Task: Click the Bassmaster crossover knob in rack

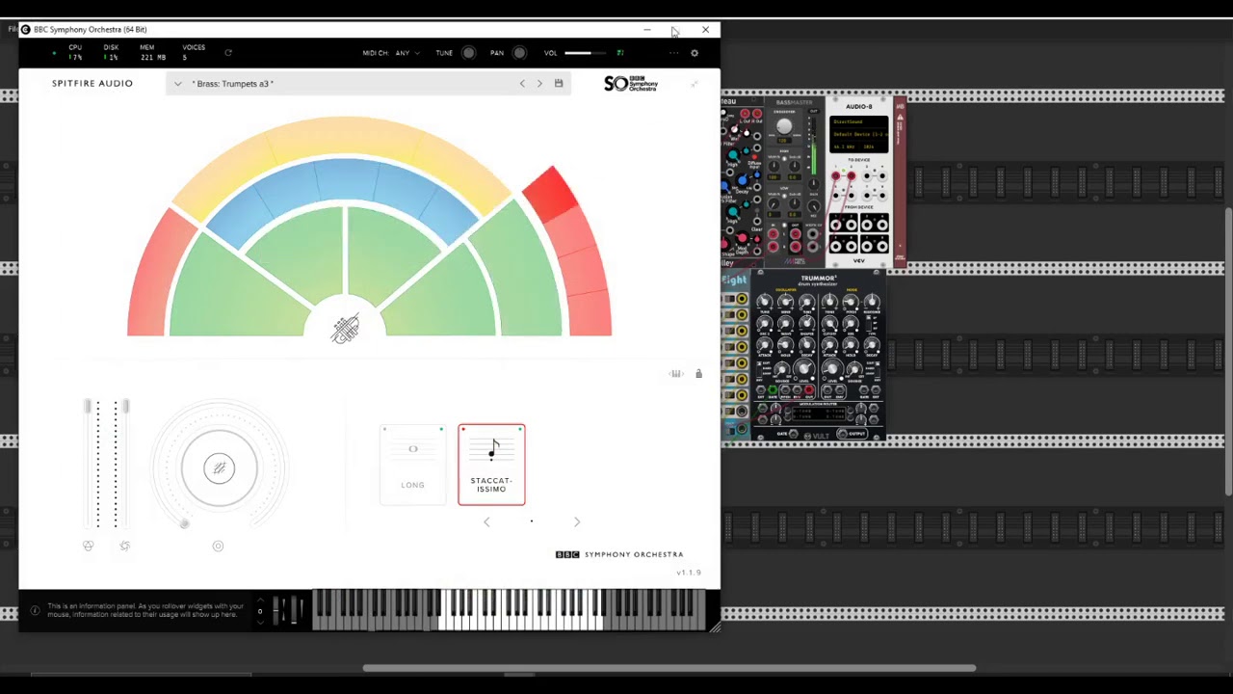Action: tap(783, 128)
